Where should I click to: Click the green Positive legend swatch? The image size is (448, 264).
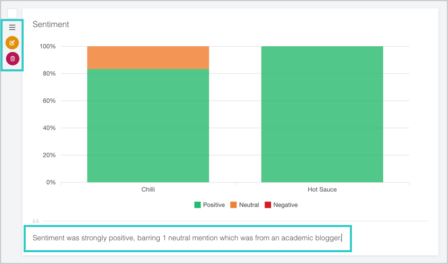point(197,205)
